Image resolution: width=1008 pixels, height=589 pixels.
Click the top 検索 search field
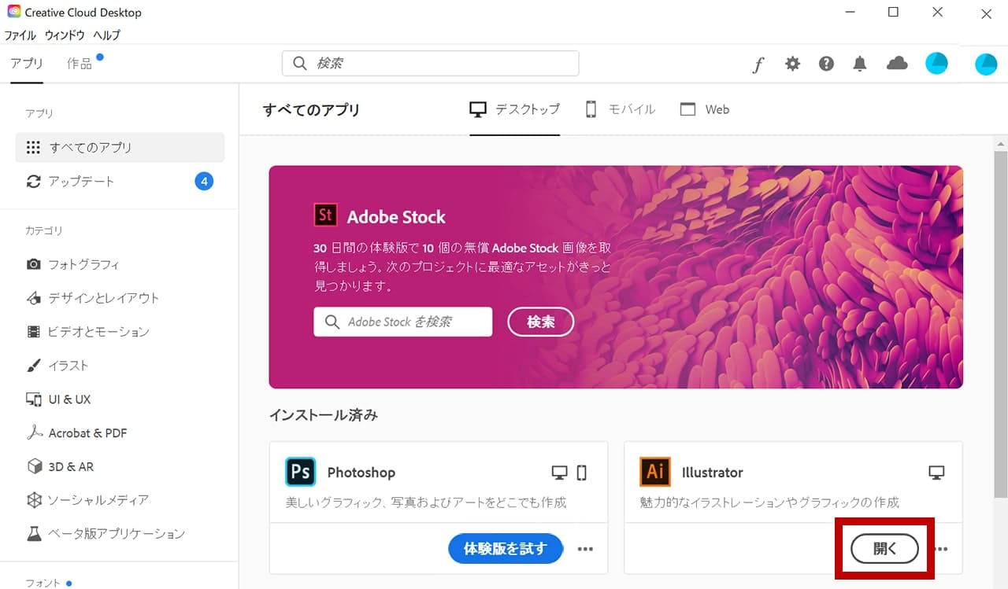coord(431,64)
